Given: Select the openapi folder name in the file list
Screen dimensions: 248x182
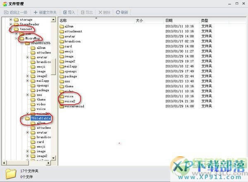Looking at the screenshot, I should 71,72.
